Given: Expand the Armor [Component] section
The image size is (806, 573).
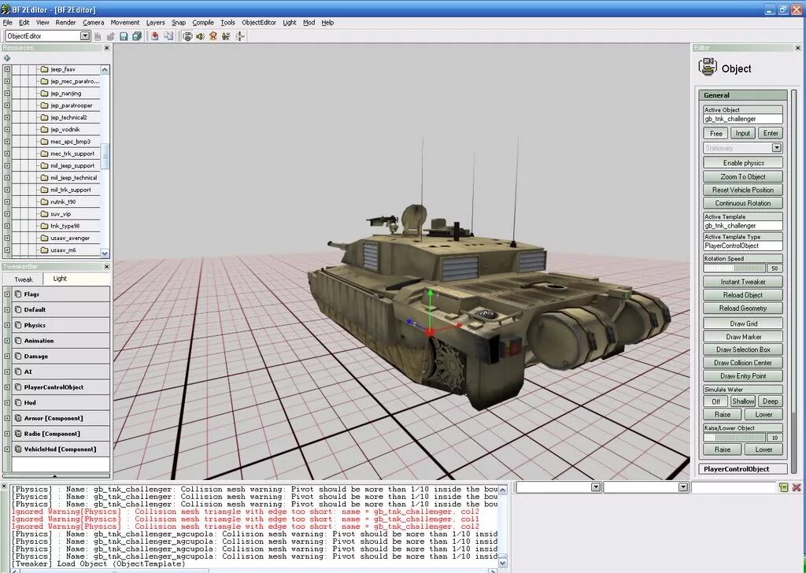Looking at the screenshot, I should (7, 418).
